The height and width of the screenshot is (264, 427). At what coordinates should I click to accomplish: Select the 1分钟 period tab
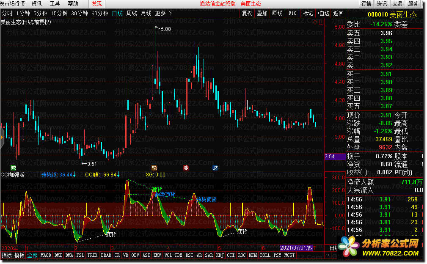pos(23,13)
